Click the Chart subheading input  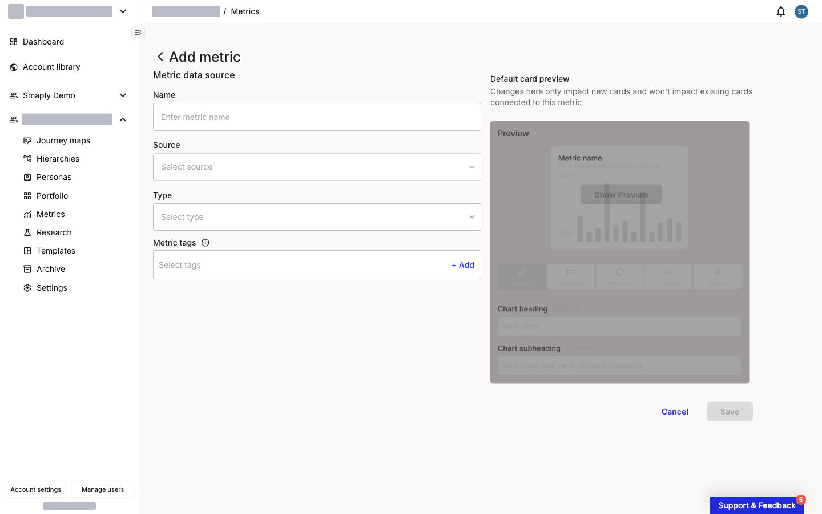pos(620,366)
